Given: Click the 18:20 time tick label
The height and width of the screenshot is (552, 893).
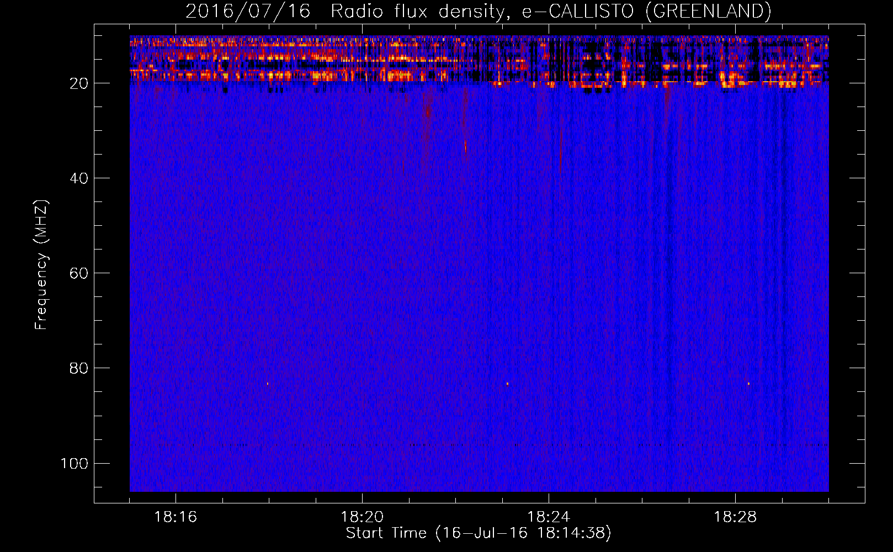Looking at the screenshot, I should 362,517.
